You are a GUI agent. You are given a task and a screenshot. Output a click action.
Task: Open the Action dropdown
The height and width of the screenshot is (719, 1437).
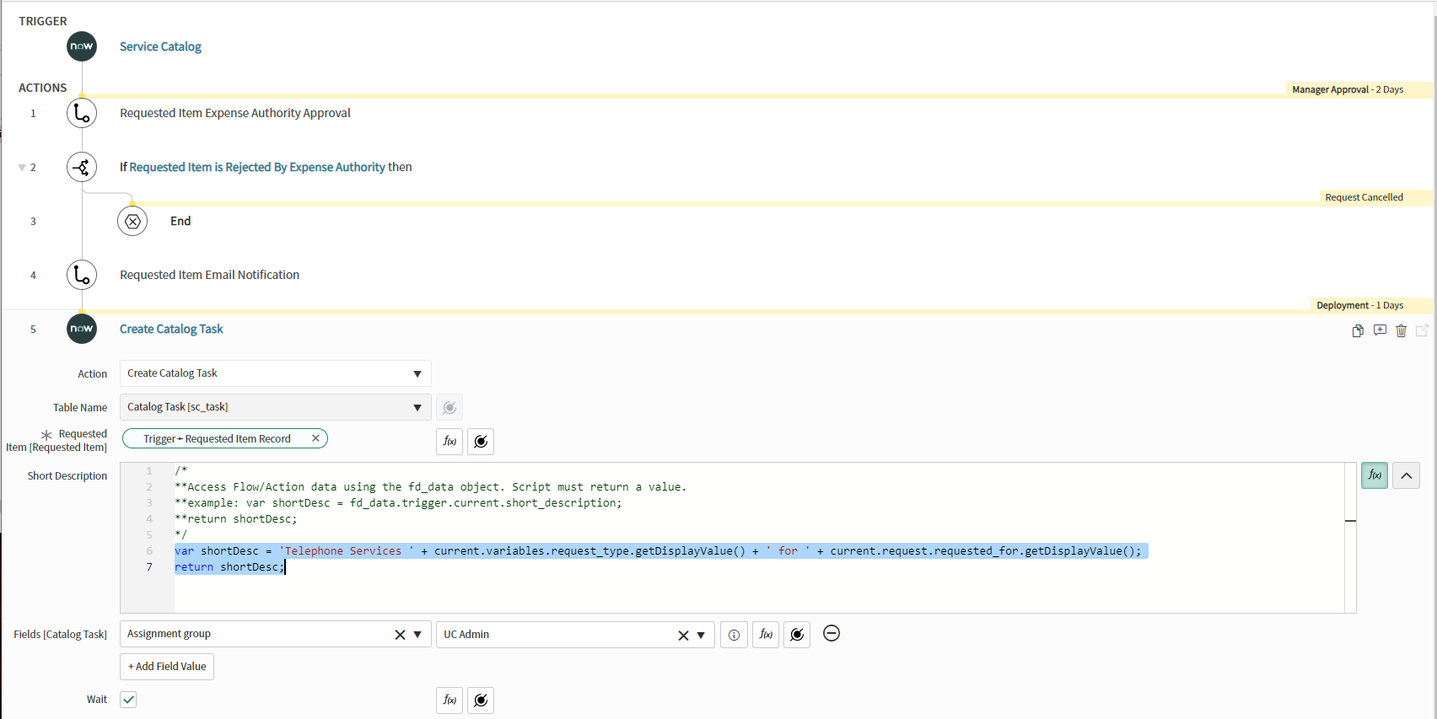coord(275,373)
